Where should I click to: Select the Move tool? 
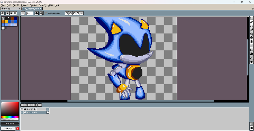pyautogui.click(x=251, y=38)
